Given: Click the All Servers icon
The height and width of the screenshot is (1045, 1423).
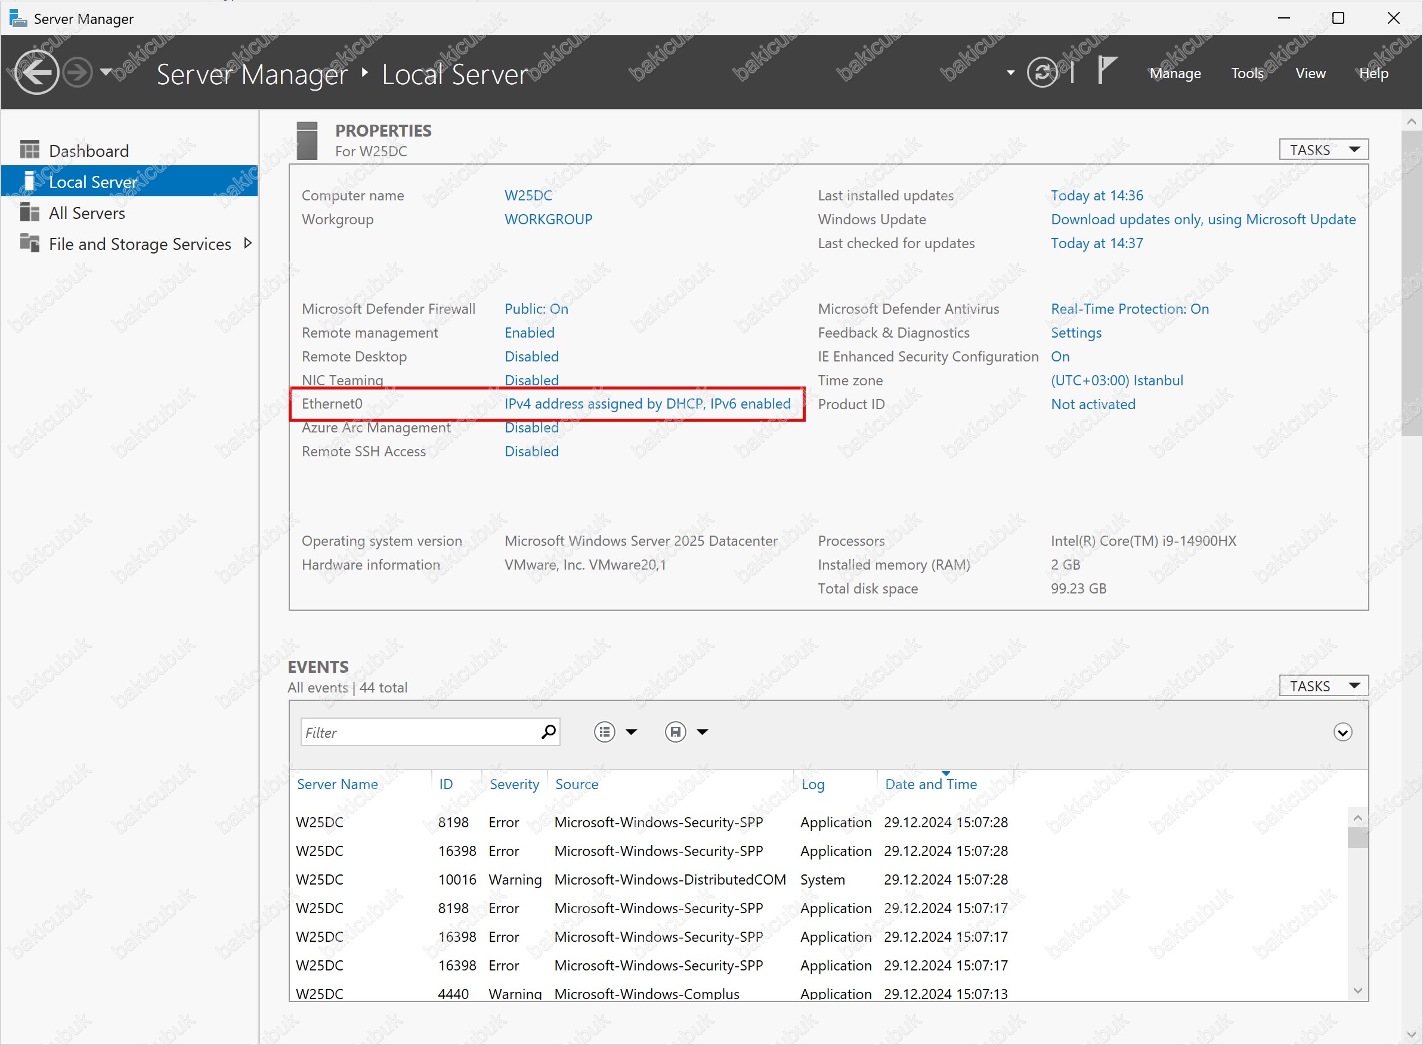Looking at the screenshot, I should 29,212.
